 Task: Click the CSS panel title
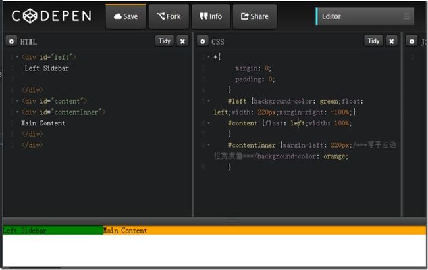217,41
